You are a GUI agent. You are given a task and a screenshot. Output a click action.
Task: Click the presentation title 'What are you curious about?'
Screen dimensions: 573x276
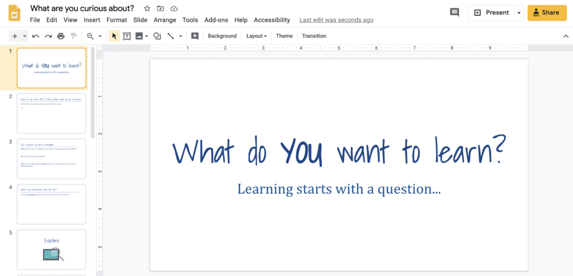(x=82, y=8)
